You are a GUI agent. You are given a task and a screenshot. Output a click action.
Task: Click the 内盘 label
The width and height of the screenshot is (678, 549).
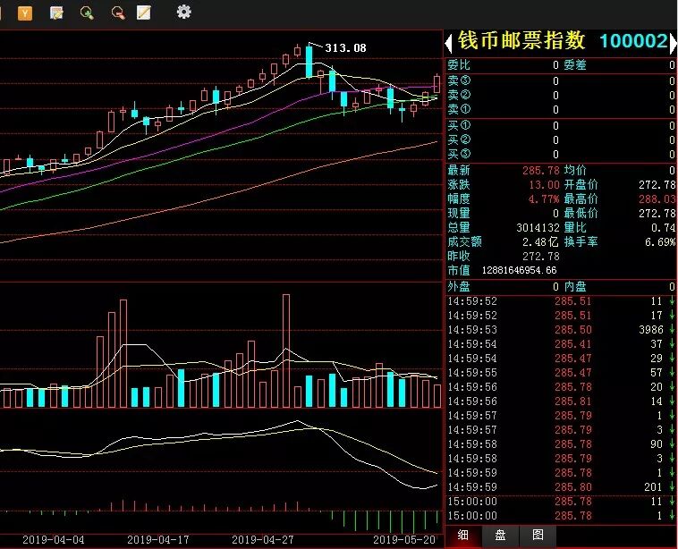(575, 287)
